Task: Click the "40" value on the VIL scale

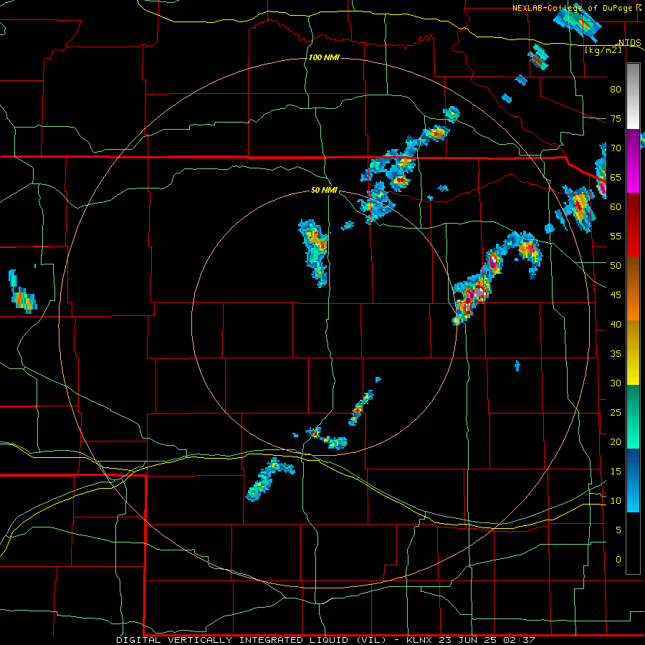Action: tap(616, 325)
